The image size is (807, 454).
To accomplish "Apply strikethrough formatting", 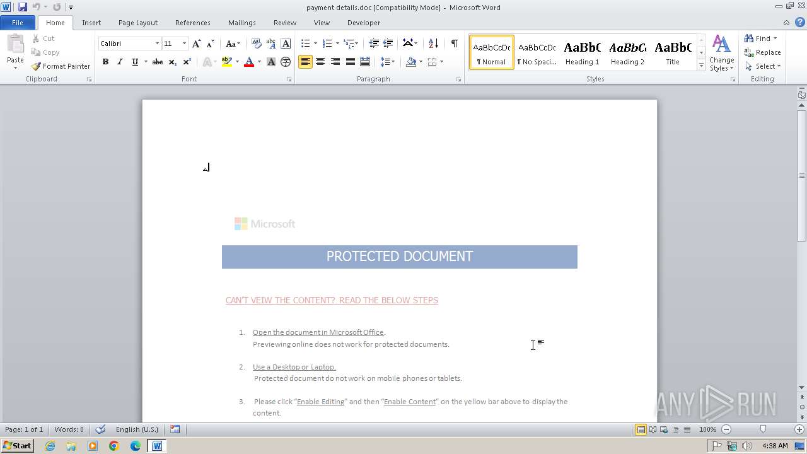I will 158,62.
